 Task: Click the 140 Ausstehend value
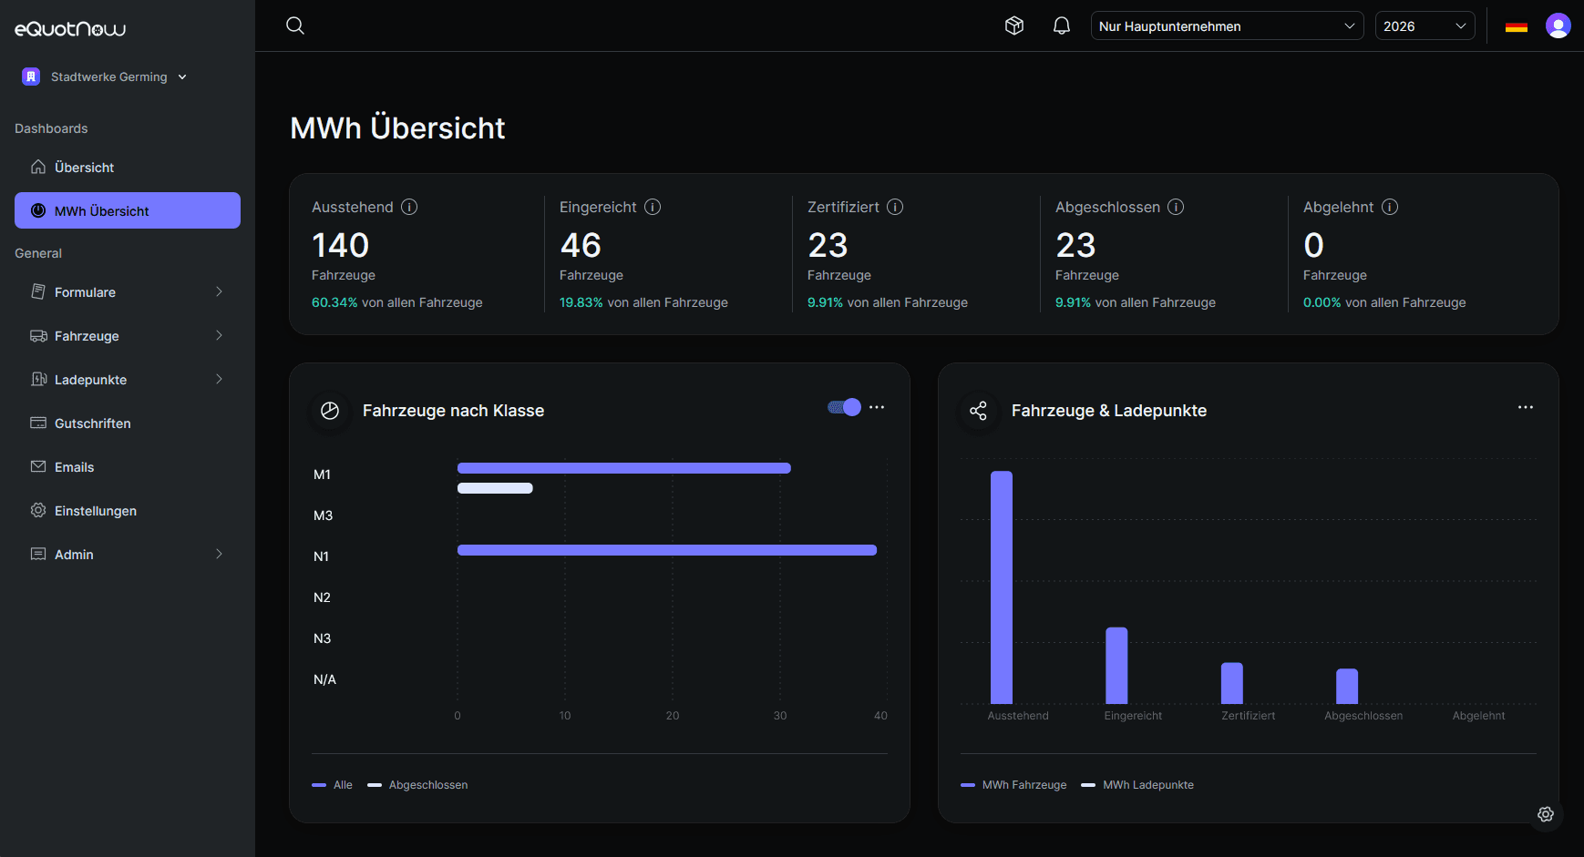coord(341,245)
